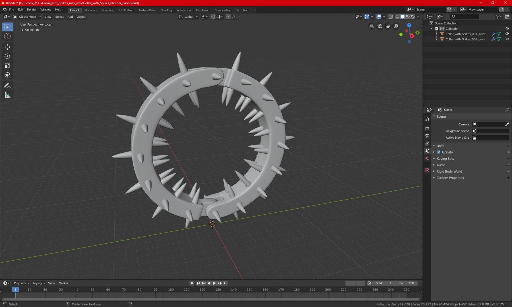Image resolution: width=512 pixels, height=307 pixels.
Task: Expand the Units panel
Action: tap(440, 146)
